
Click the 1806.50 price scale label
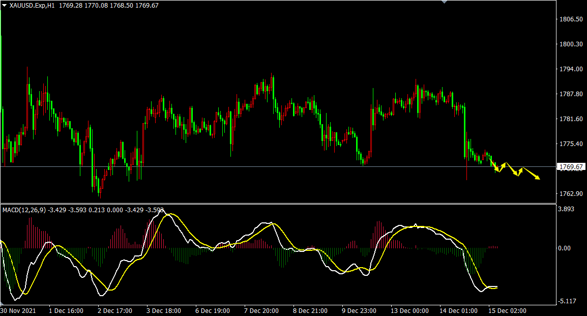pyautogui.click(x=570, y=19)
